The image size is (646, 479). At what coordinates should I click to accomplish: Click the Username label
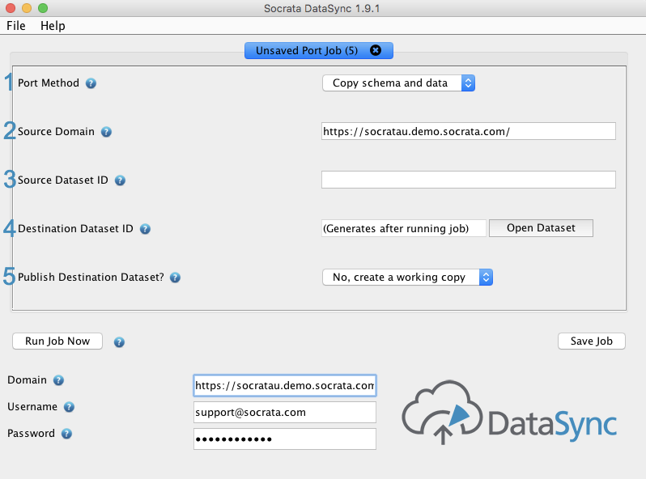(x=32, y=406)
